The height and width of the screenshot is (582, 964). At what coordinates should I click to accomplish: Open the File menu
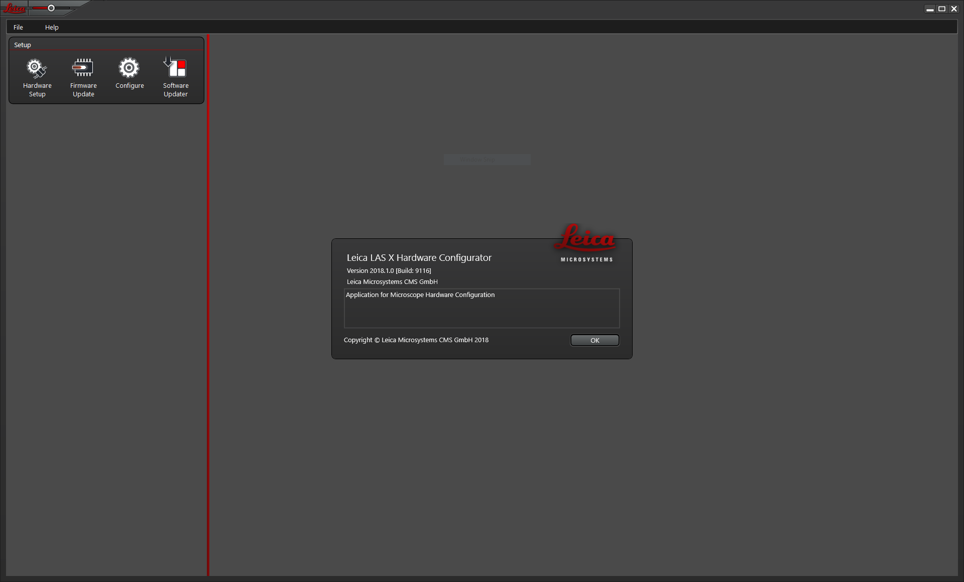coord(18,27)
